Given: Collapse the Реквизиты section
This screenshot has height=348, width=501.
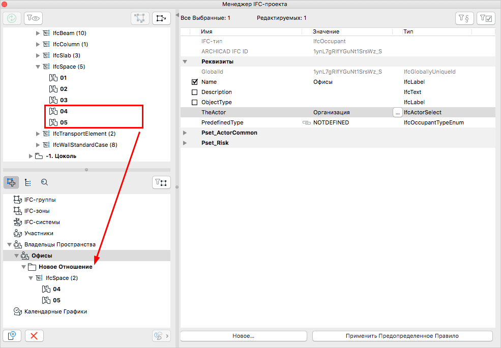Looking at the screenshot, I should coord(185,61).
